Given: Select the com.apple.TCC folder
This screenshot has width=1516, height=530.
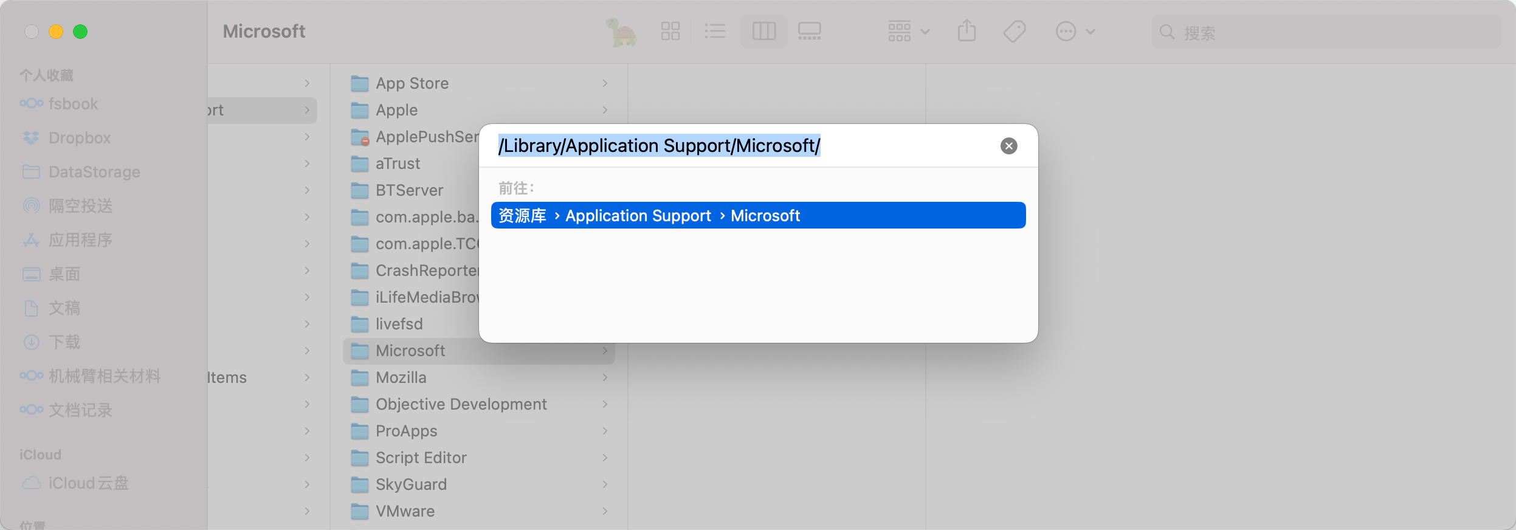Looking at the screenshot, I should pos(412,244).
